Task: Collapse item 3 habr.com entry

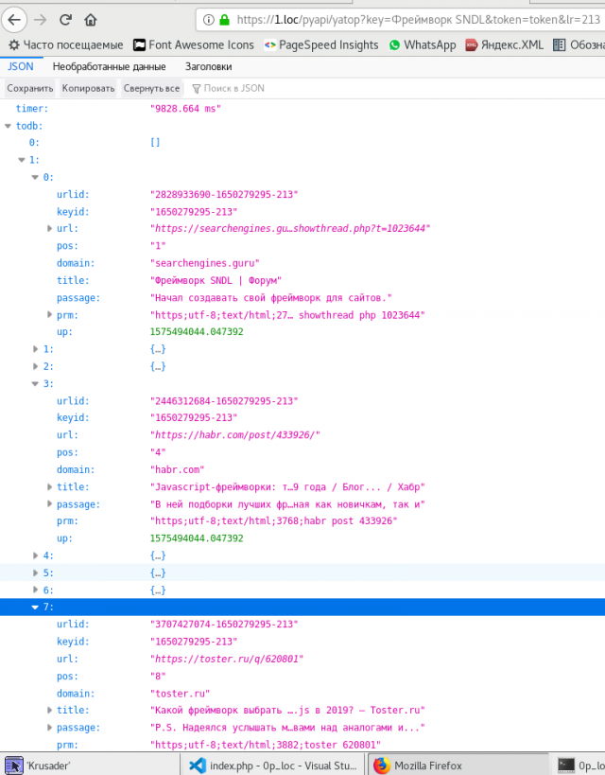Action: click(x=35, y=384)
